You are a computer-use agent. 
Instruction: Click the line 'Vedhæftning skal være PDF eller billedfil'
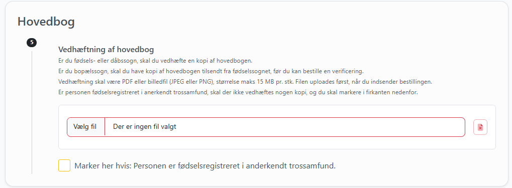pos(245,82)
